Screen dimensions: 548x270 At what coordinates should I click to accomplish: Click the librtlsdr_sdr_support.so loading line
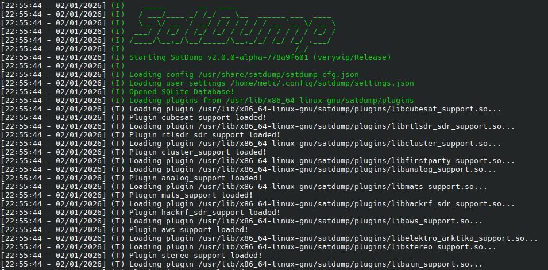click(x=258, y=126)
